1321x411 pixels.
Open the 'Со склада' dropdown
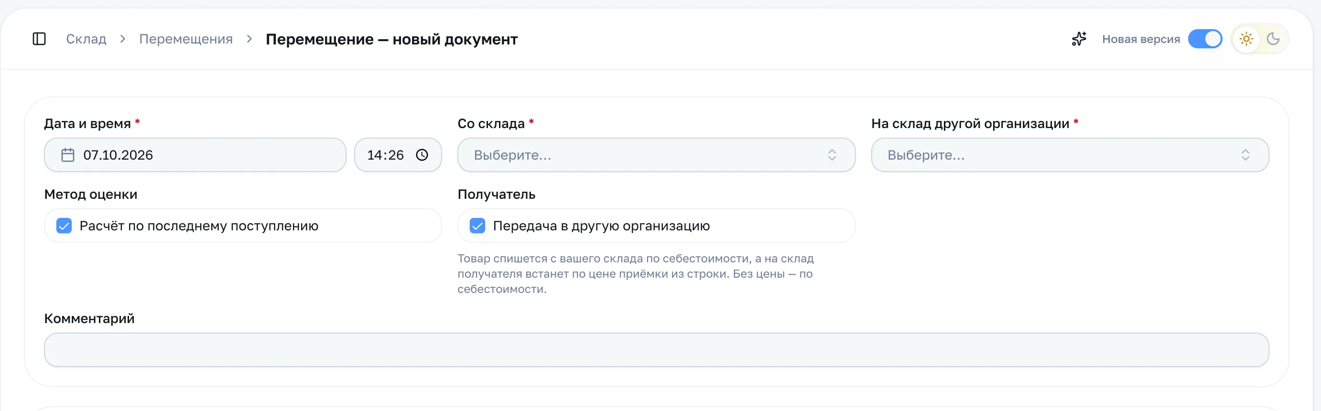pyautogui.click(x=656, y=155)
